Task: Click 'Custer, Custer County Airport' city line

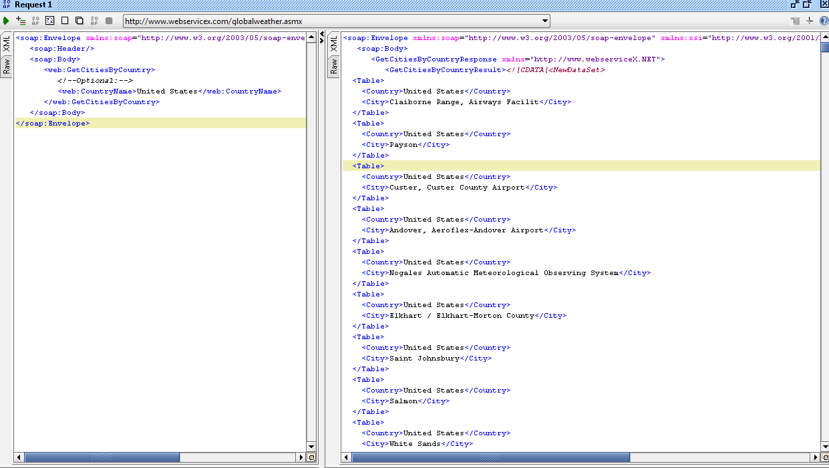Action: [460, 188]
